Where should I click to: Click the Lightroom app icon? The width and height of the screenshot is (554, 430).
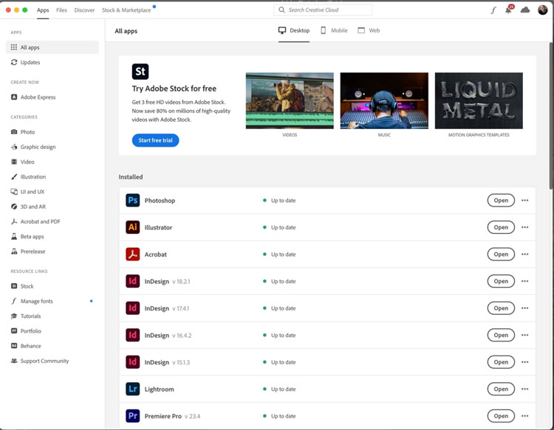click(x=132, y=389)
